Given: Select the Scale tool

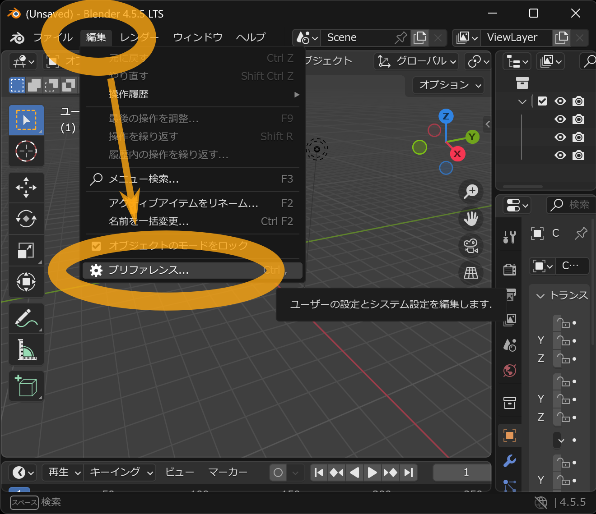Looking at the screenshot, I should [26, 250].
